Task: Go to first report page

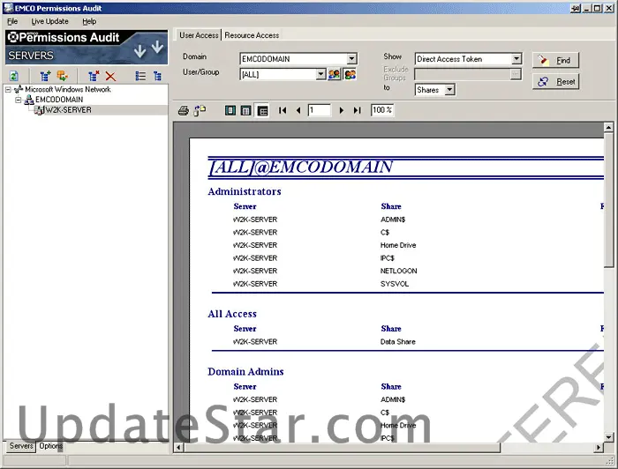Action: (283, 110)
